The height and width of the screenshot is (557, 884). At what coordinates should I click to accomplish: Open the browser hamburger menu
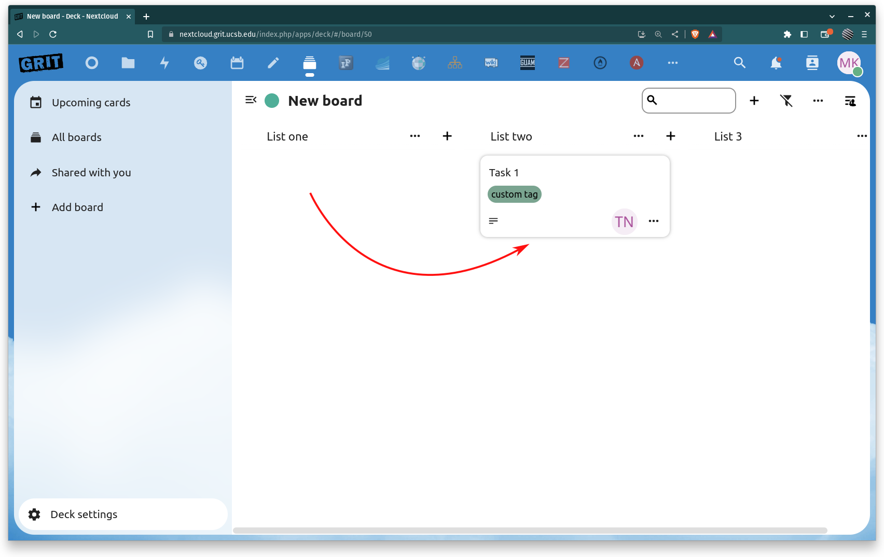tap(864, 34)
